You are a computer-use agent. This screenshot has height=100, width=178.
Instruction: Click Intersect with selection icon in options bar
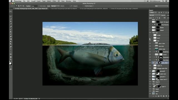click(23, 6)
